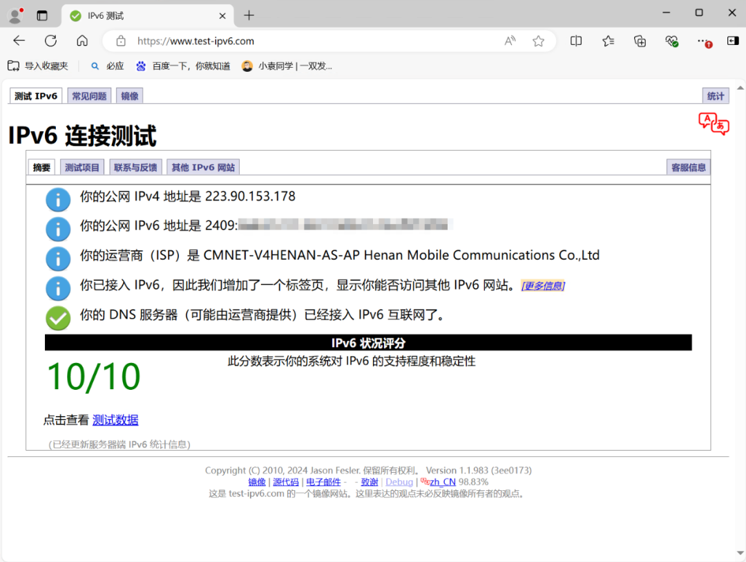Switch to top-level 镜像 tab
The height and width of the screenshot is (562, 746).
129,95
